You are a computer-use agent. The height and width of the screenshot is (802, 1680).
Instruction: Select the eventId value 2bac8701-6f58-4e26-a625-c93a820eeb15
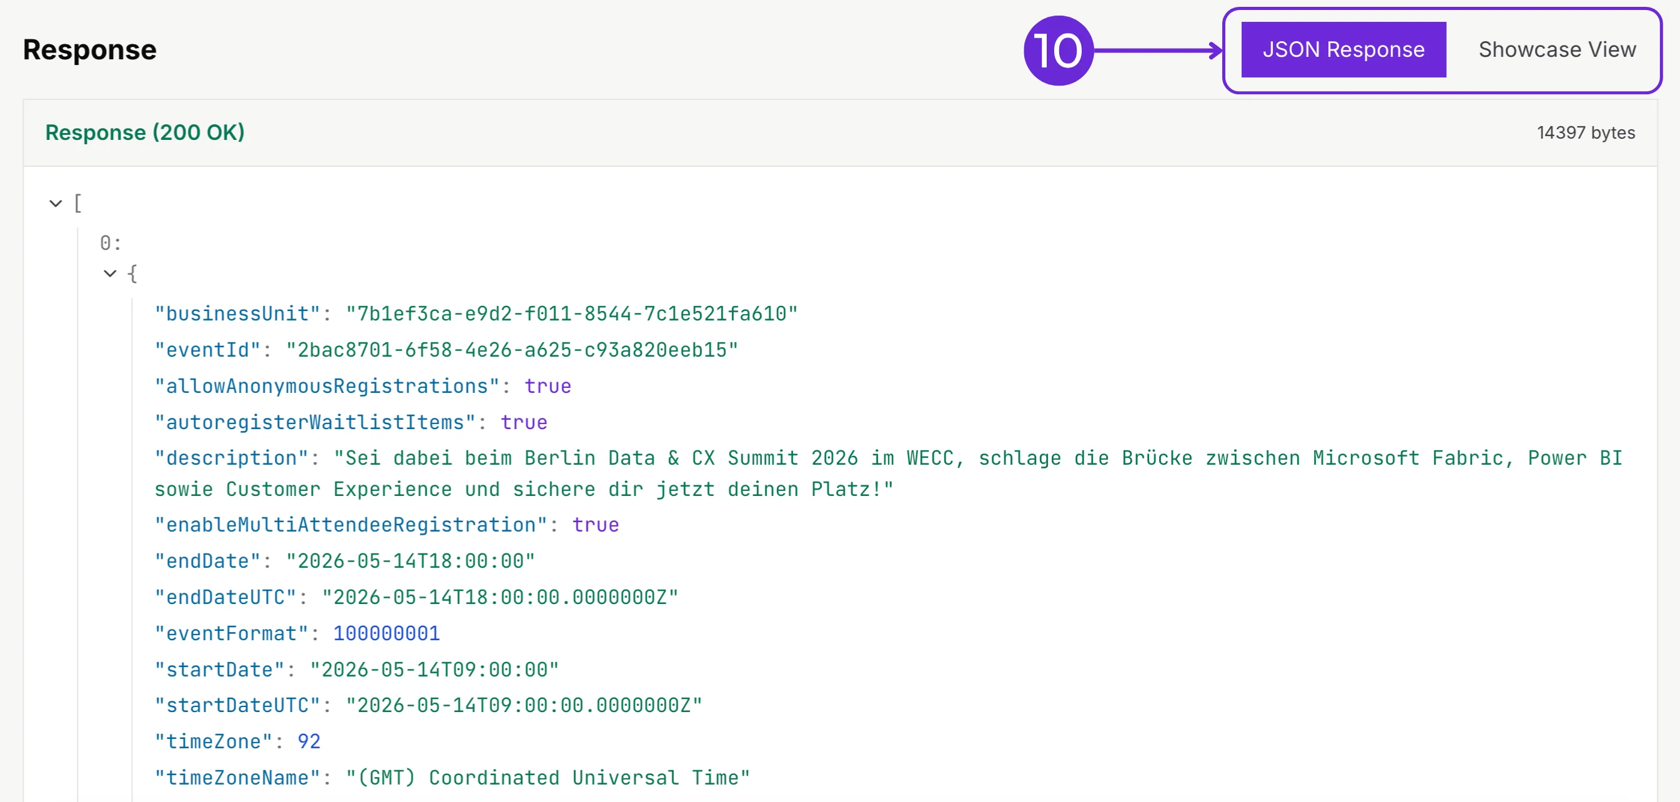coord(512,350)
